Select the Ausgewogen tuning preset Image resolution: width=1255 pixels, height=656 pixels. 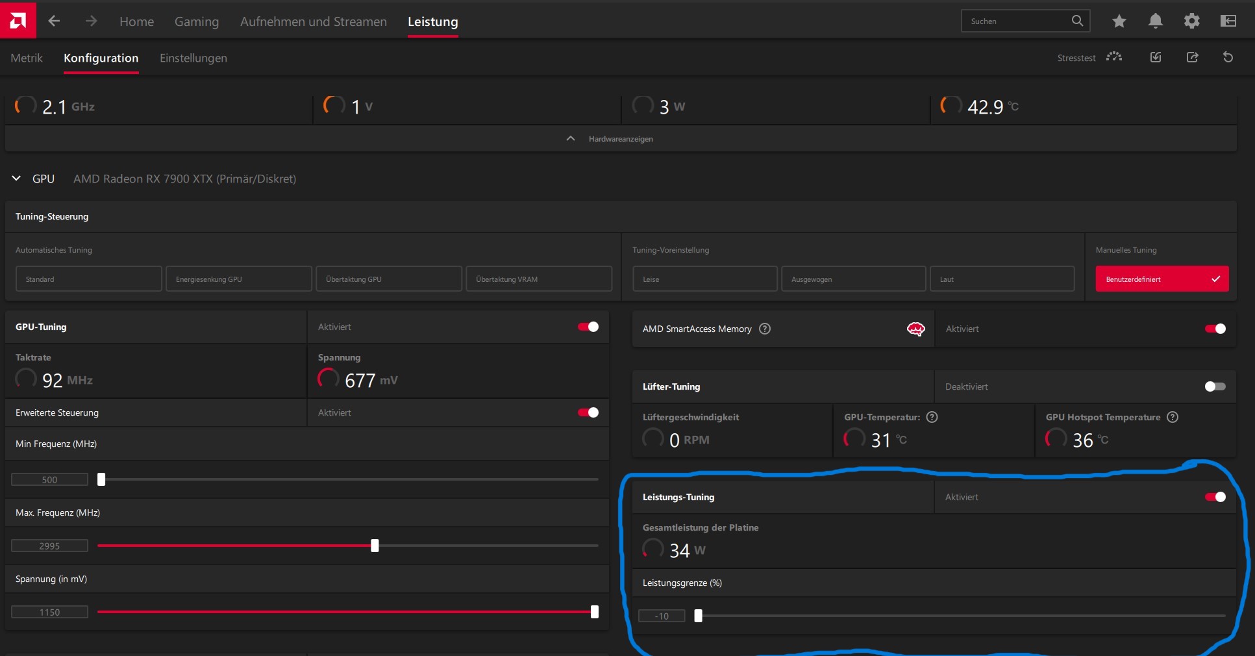point(854,279)
